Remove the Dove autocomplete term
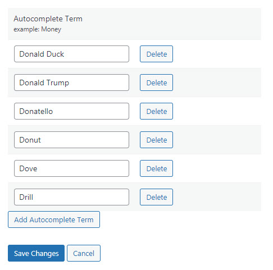The width and height of the screenshot is (273, 270). 156,168
